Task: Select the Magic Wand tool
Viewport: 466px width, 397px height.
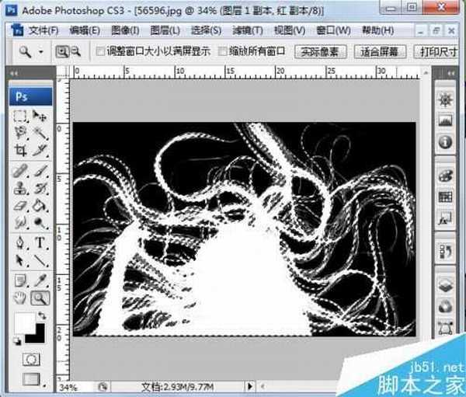Action: [40, 133]
